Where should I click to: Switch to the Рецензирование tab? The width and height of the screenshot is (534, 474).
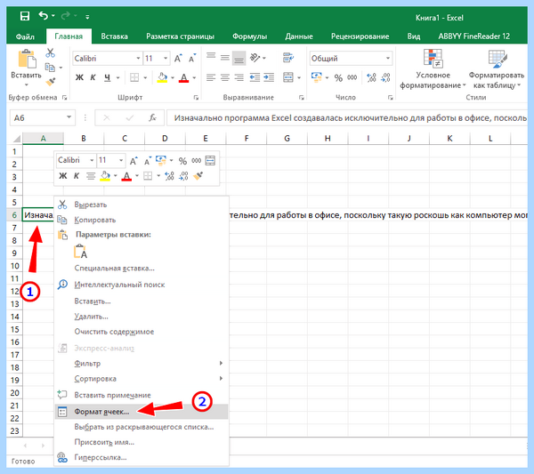click(360, 36)
